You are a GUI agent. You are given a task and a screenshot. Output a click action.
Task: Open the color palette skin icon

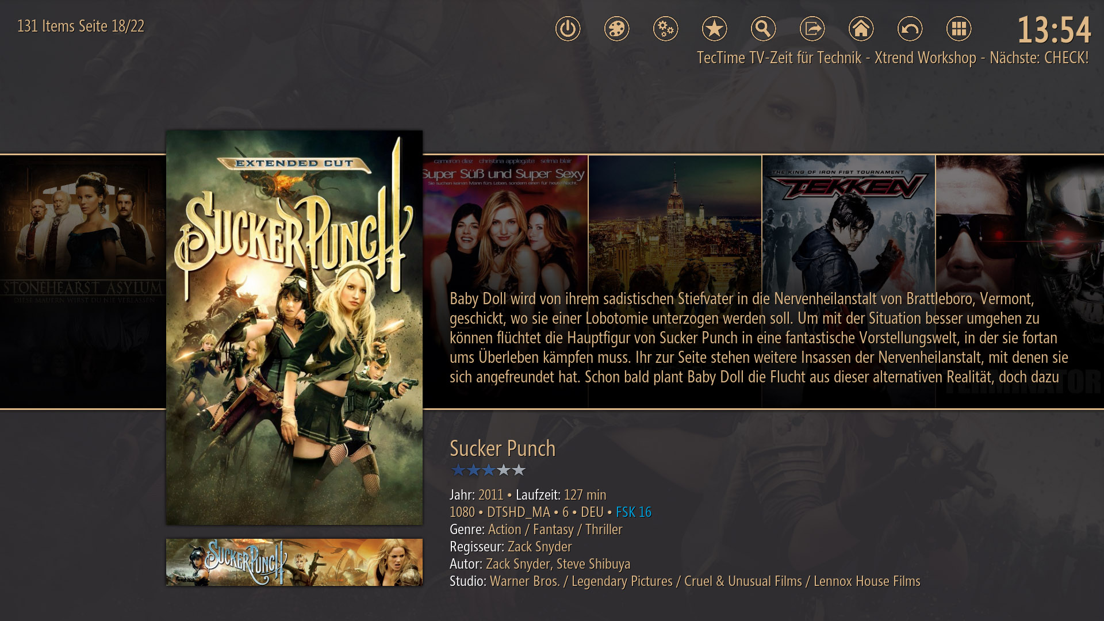point(616,29)
